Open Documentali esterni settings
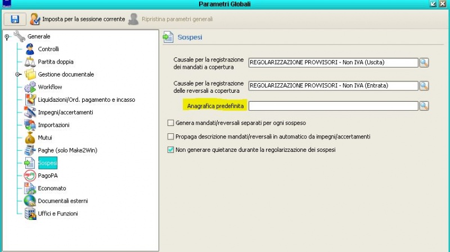The image size is (450, 252). pyautogui.click(x=63, y=201)
